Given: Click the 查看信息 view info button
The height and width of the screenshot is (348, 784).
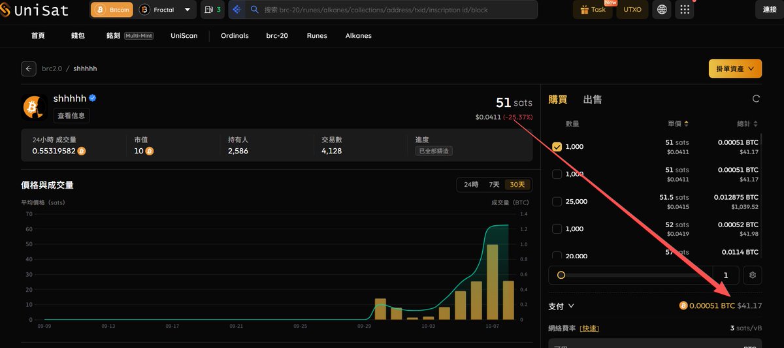Looking at the screenshot, I should pos(71,116).
